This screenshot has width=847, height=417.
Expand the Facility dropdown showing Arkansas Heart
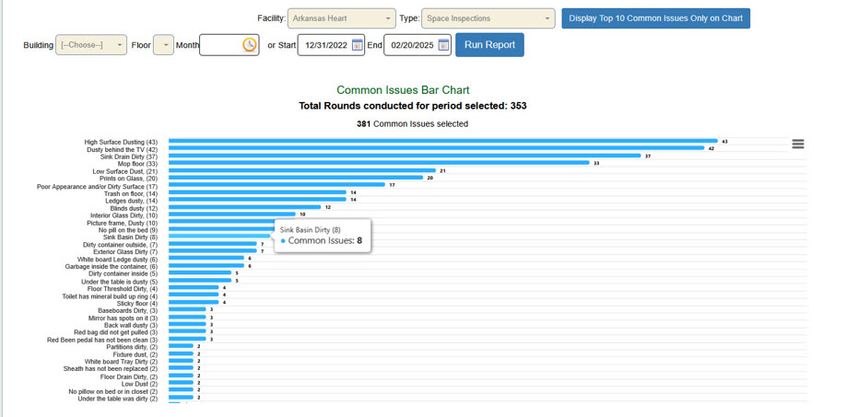click(341, 18)
